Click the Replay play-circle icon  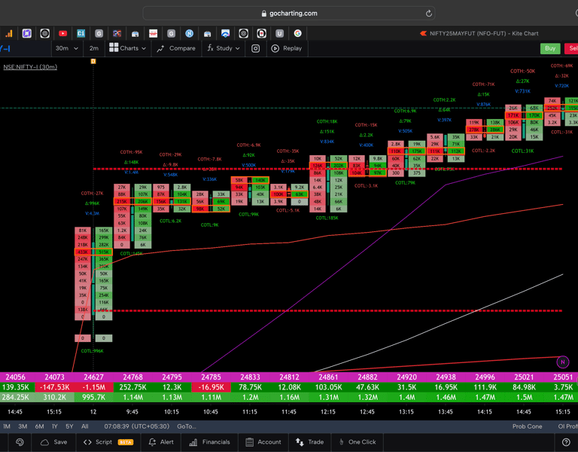[275, 48]
